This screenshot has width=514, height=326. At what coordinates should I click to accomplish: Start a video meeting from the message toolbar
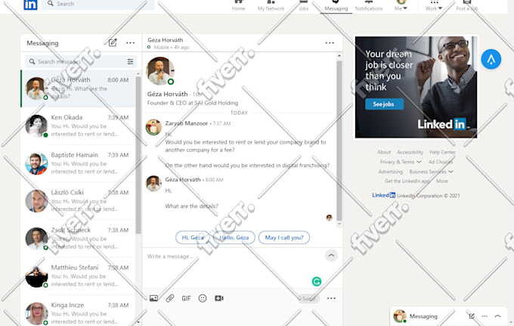point(218,298)
